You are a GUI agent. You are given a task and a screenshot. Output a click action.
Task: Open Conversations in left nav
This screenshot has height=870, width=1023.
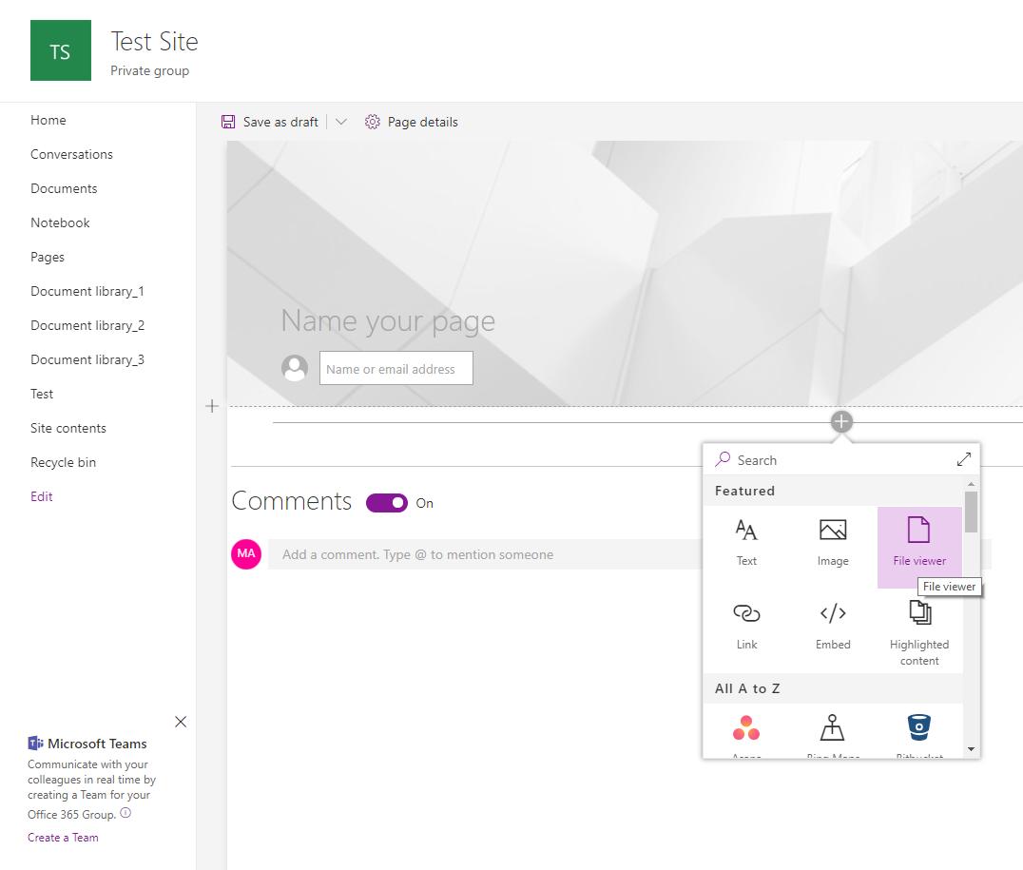coord(71,154)
